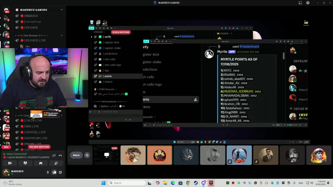The height and width of the screenshot is (187, 333).
Task: Open Discord direct messages home icon
Action: [x=6, y=10]
